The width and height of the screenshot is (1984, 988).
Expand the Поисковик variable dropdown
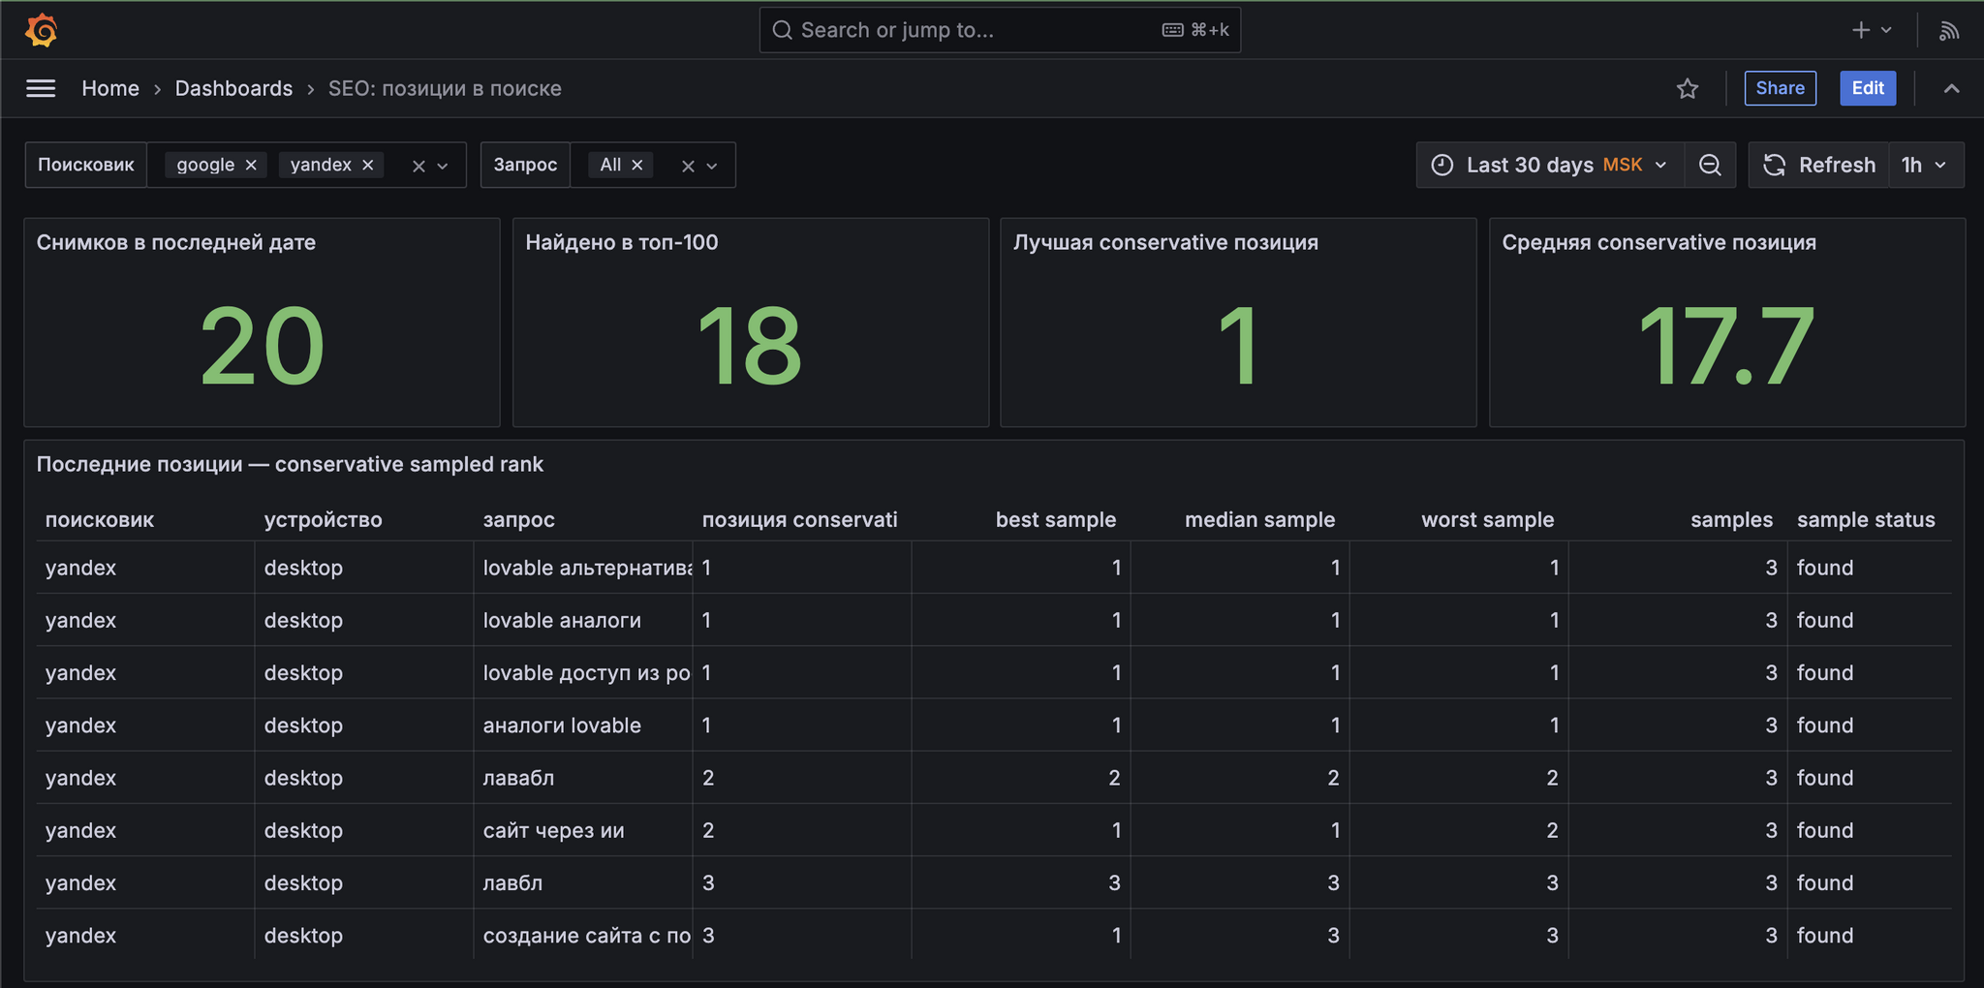(x=443, y=166)
